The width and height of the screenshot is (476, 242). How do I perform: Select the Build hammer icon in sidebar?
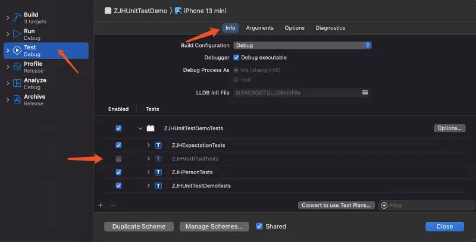pyautogui.click(x=17, y=18)
